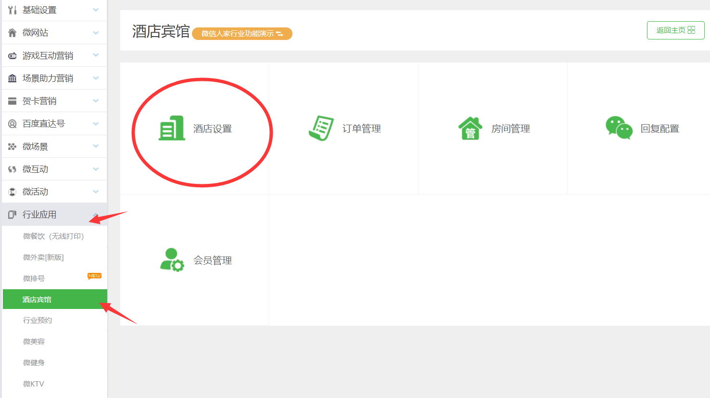Expand the 贺卡营销 dropdown arrow

pyautogui.click(x=96, y=101)
